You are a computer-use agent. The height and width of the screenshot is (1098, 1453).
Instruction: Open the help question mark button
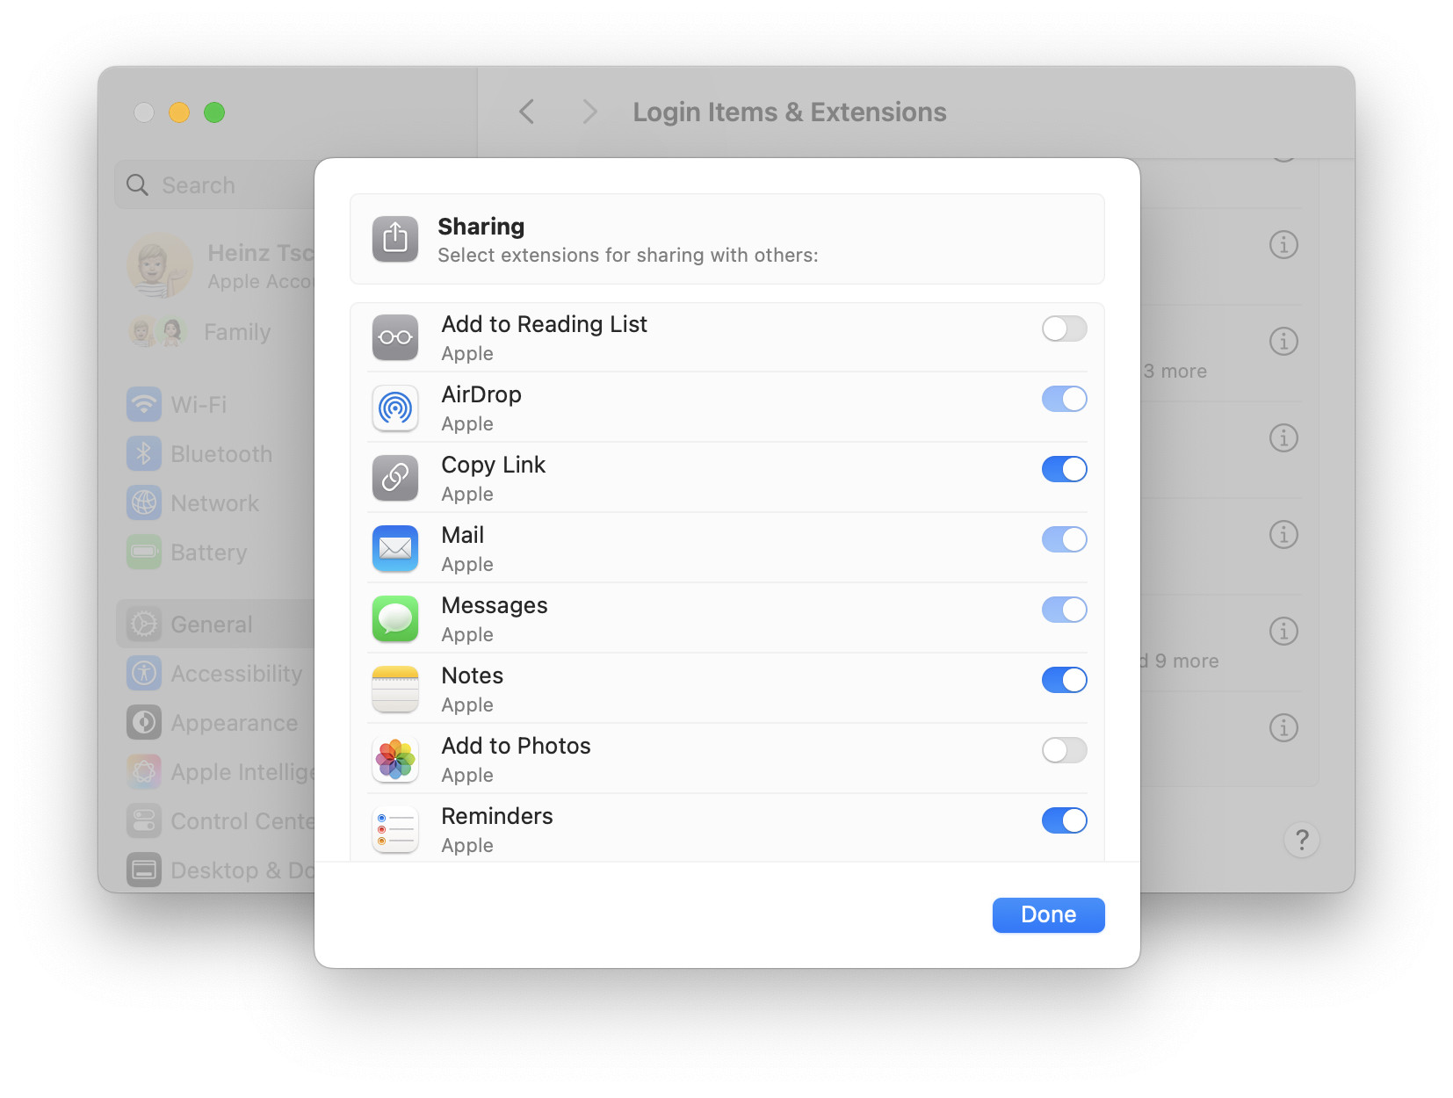click(x=1302, y=841)
